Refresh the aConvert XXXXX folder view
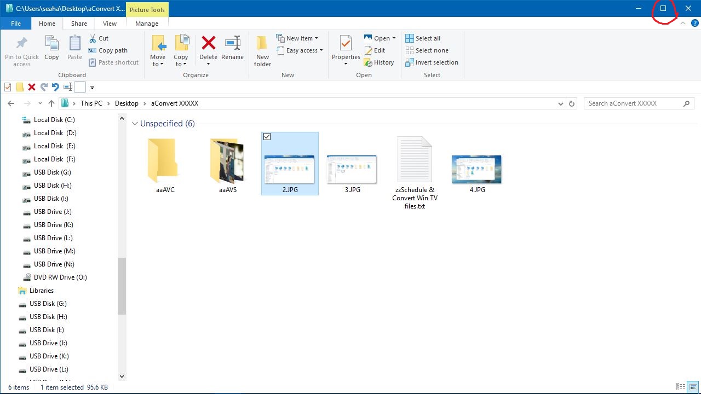The width and height of the screenshot is (701, 394). [572, 103]
